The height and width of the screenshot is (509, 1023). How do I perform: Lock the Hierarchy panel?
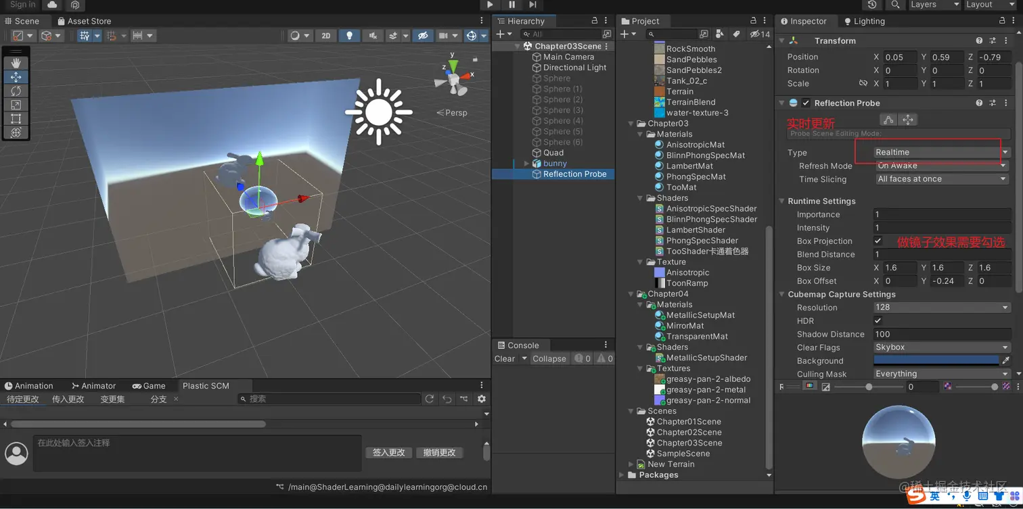pyautogui.click(x=595, y=21)
